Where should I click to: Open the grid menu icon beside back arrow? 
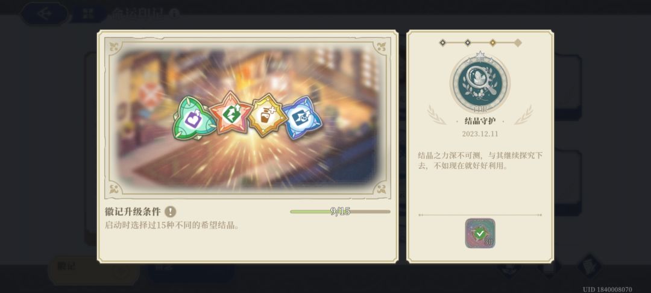point(88,14)
